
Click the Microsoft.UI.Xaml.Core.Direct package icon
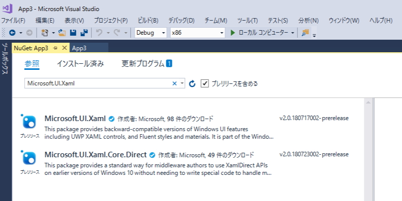(29, 158)
